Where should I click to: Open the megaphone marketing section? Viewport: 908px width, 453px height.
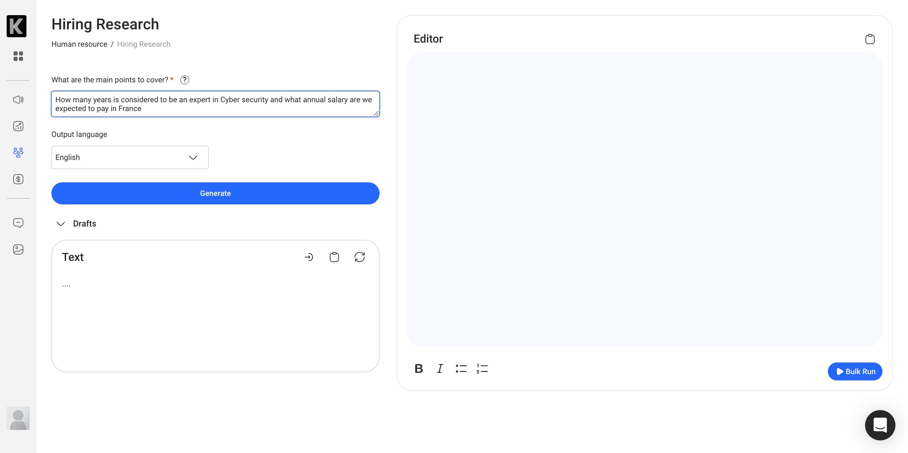tap(18, 100)
